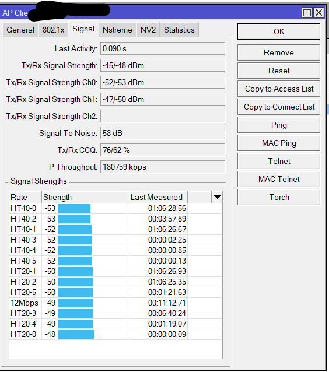Go to the NV2 tab

coord(148,30)
